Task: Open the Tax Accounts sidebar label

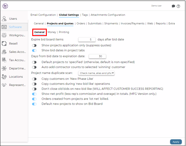Action: click(x=17, y=60)
